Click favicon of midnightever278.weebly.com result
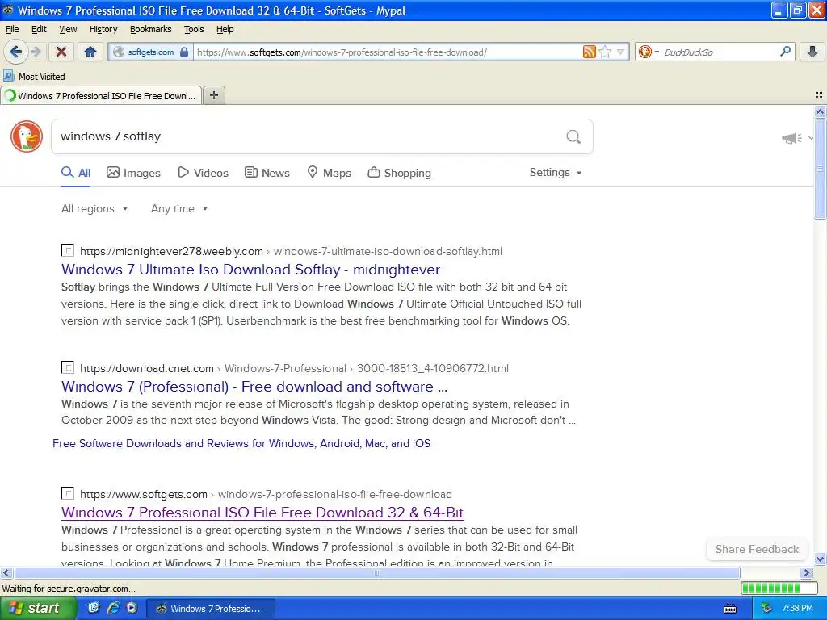The width and height of the screenshot is (827, 620). pyautogui.click(x=68, y=250)
